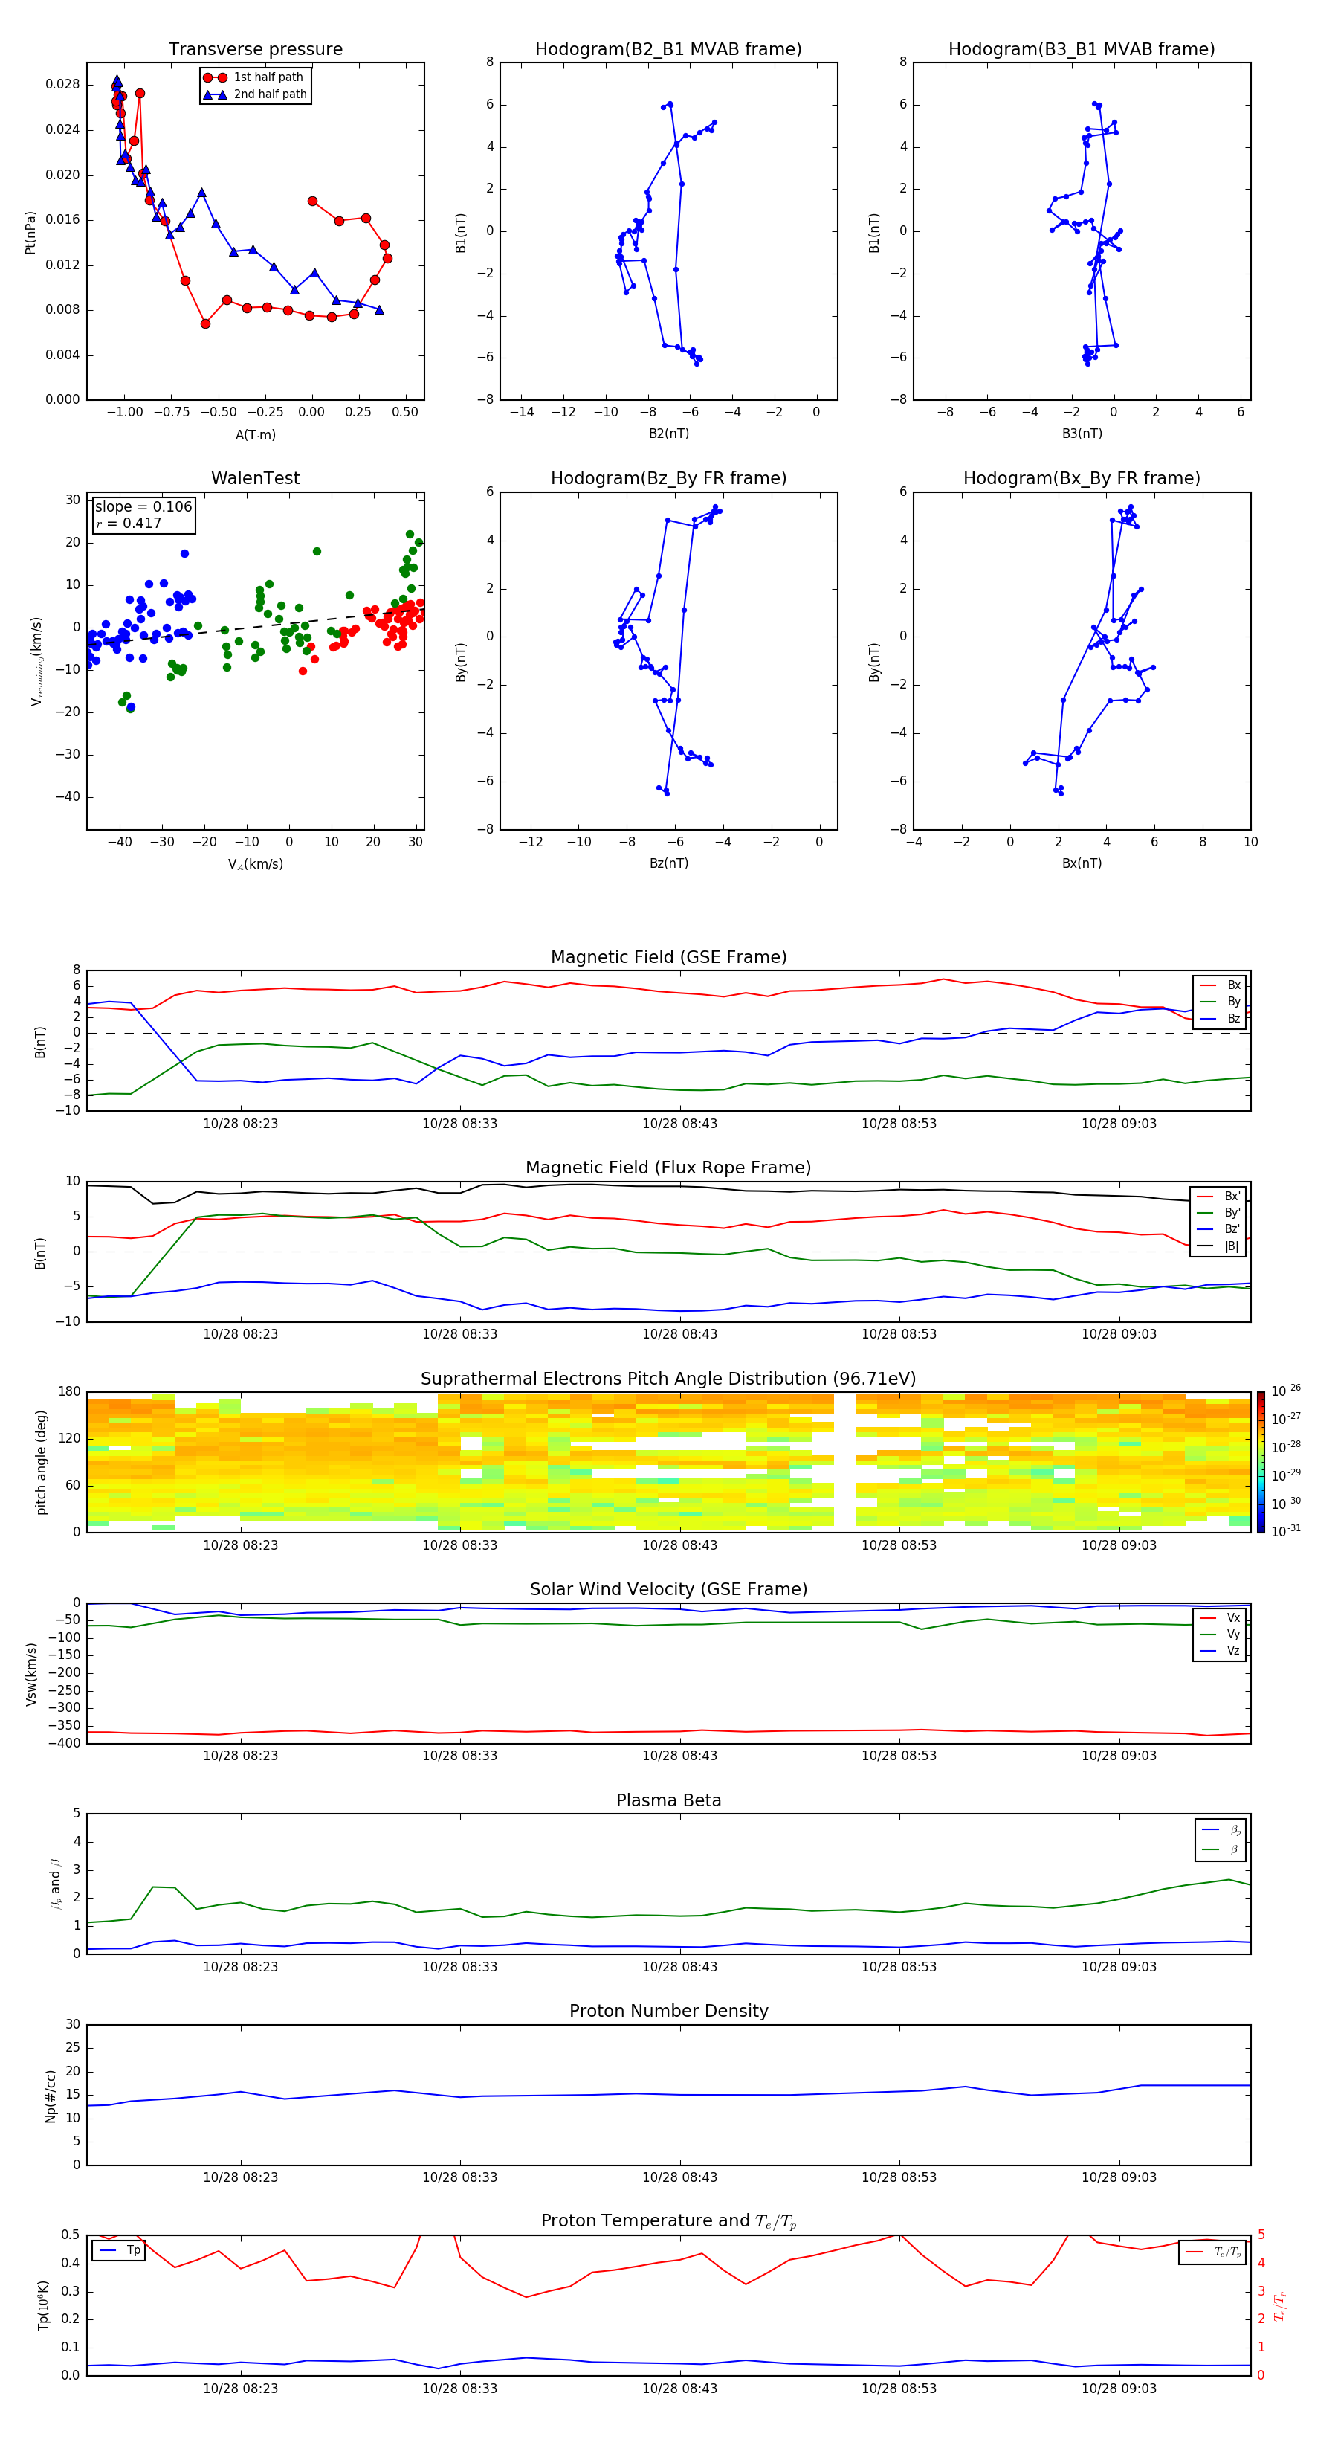Click 'By' legend entry in GSE field plot
Screen dimensions: 1338x2454
[1220, 1002]
